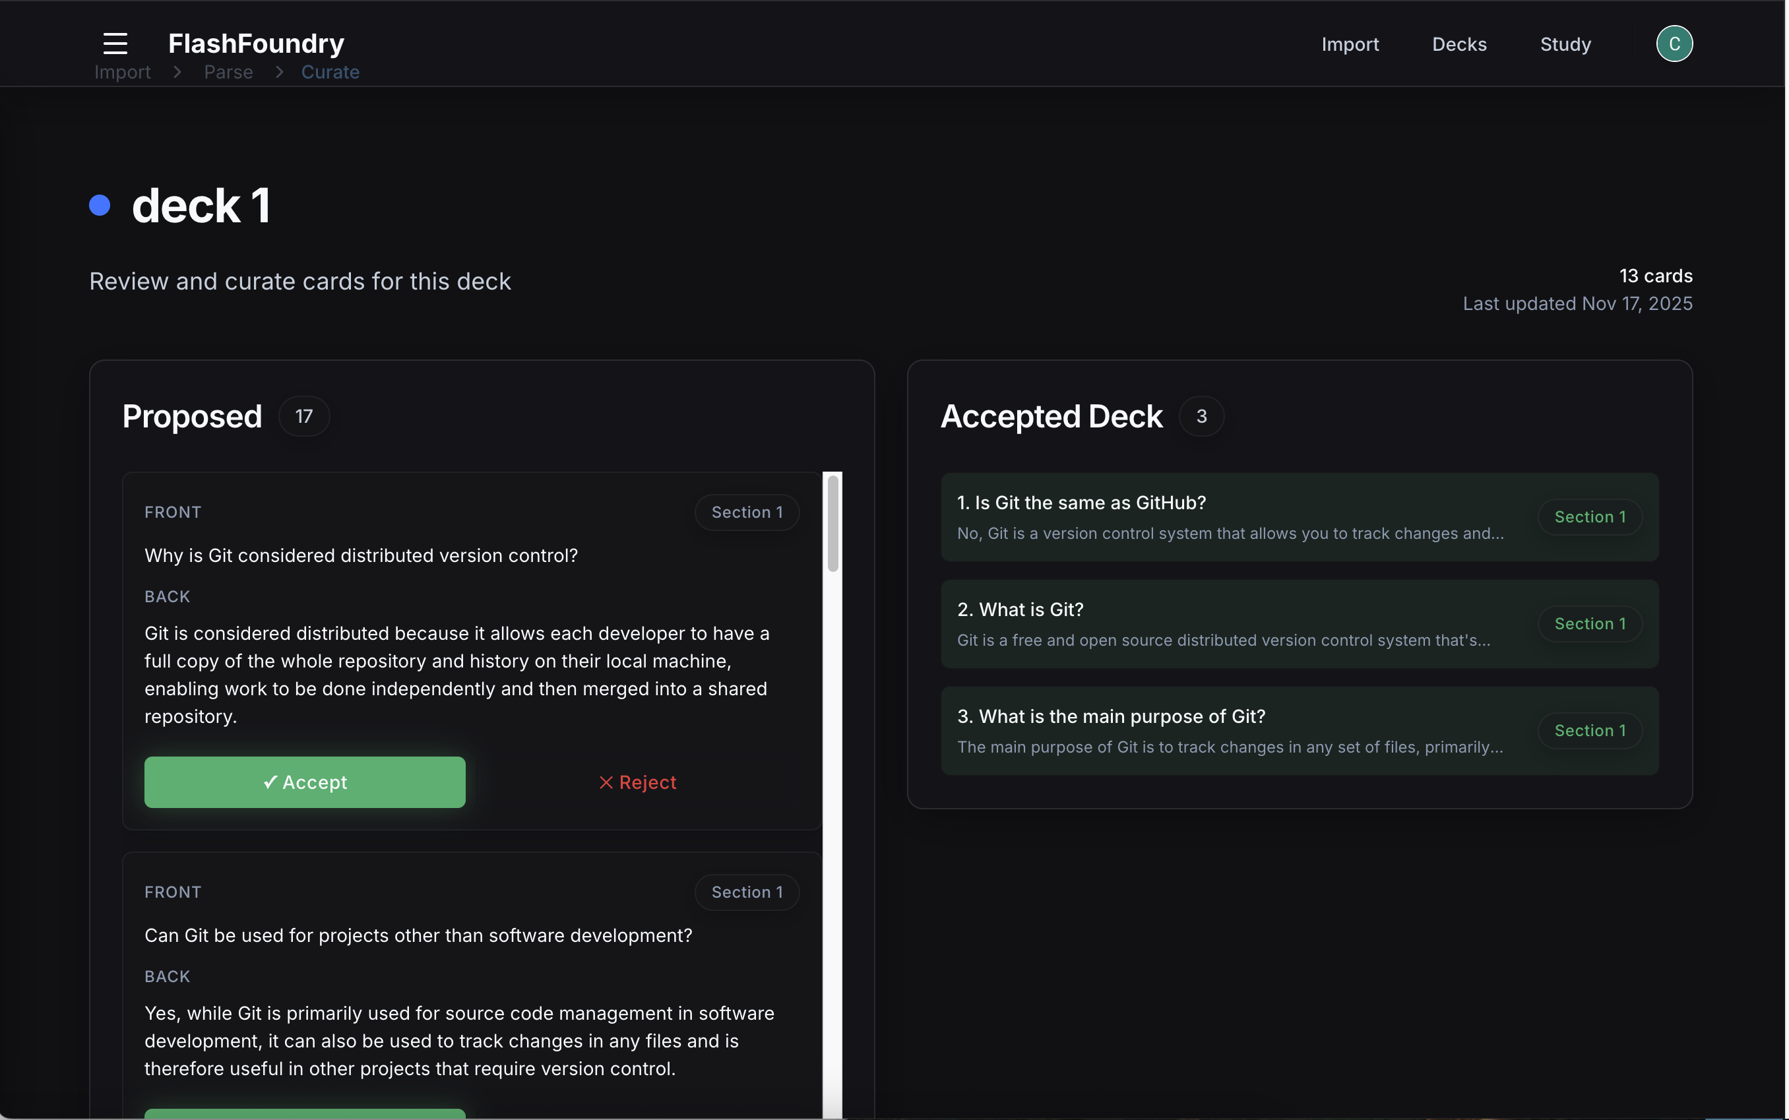Select the Curate breadcrumb step
The height and width of the screenshot is (1120, 1789).
pos(330,72)
